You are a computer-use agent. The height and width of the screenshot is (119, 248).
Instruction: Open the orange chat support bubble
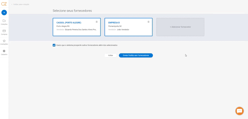point(239,111)
